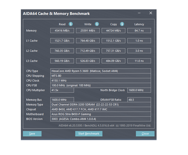Click the Read info icon
This screenshot has width=188, height=155.
tap(71, 24)
